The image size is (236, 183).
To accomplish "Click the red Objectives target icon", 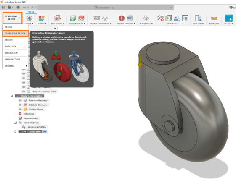I will click(x=122, y=18).
